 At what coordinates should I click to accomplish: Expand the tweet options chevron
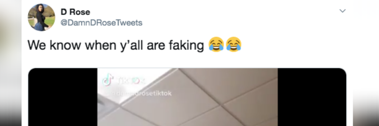pos(342,11)
